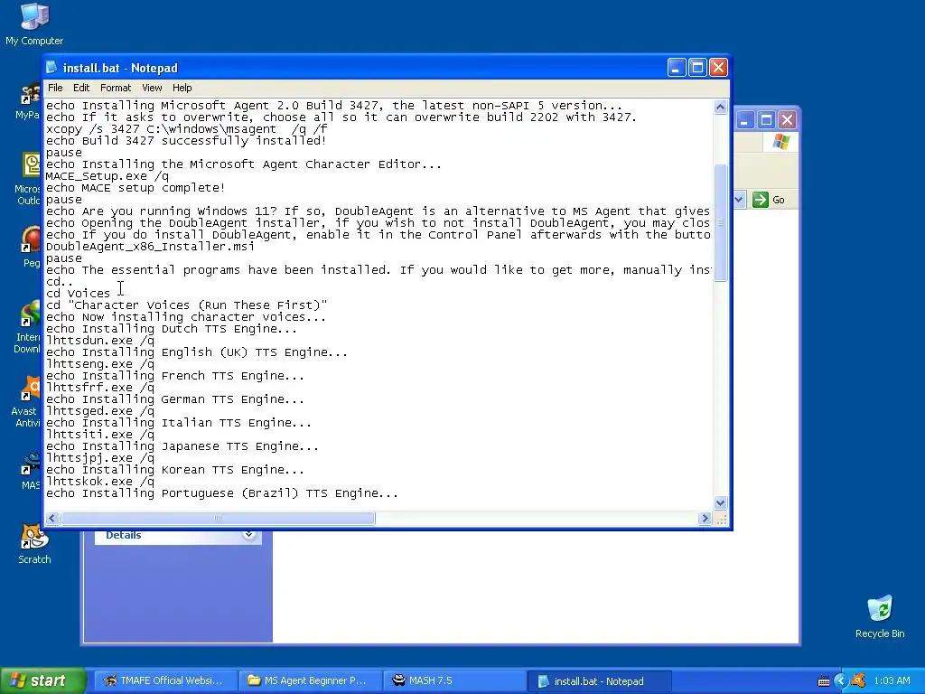Click the line 'DoubleAgent_x86_Installer.msi'
Viewport: 925px width, 694px height.
pos(151,246)
